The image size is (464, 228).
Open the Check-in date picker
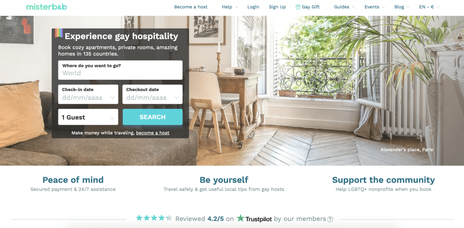click(x=88, y=94)
